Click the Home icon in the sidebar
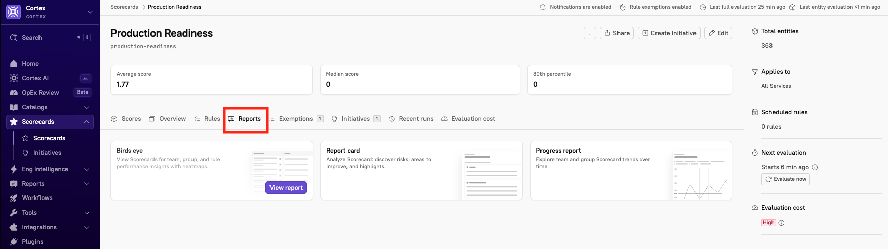888x249 pixels. click(14, 64)
